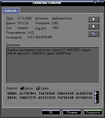Click the data box scroll down arrow
This screenshot has height=118, width=105.
[x=96, y=101]
